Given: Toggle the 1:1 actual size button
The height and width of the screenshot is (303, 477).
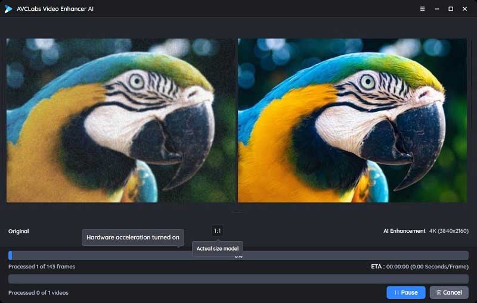Looking at the screenshot, I should tap(217, 231).
